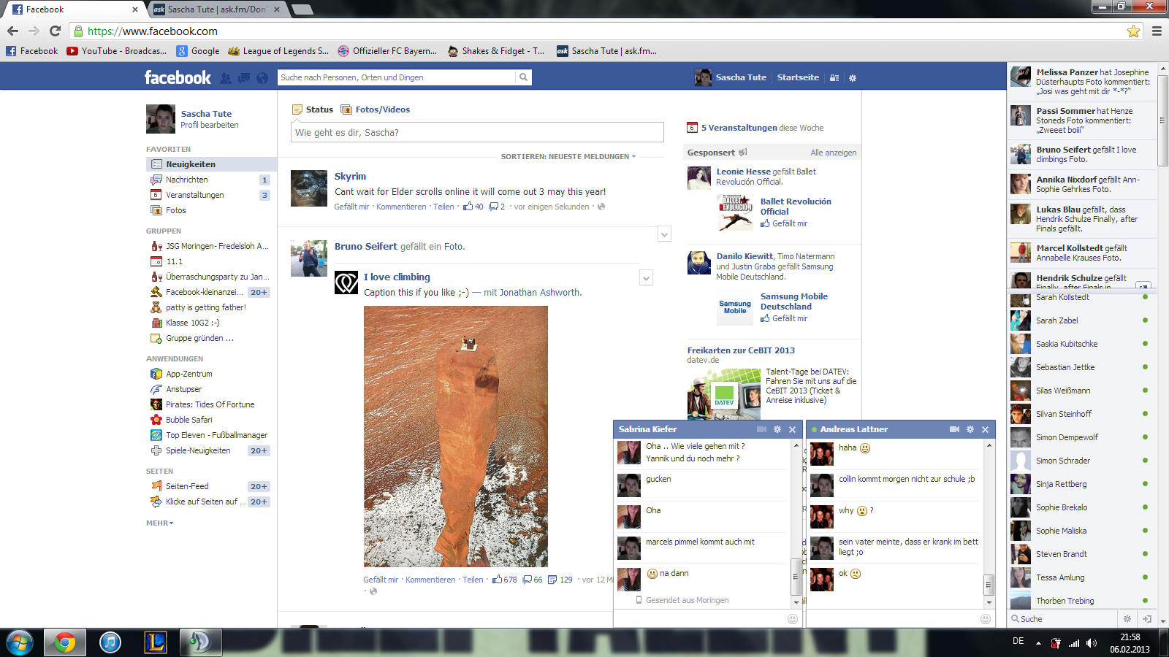Image resolution: width=1169 pixels, height=657 pixels.
Task: Open chat with Sarah Zabel
Action: pos(1081,320)
